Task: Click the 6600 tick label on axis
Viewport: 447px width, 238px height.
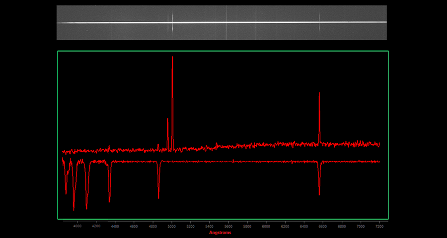Action: tap(323, 226)
